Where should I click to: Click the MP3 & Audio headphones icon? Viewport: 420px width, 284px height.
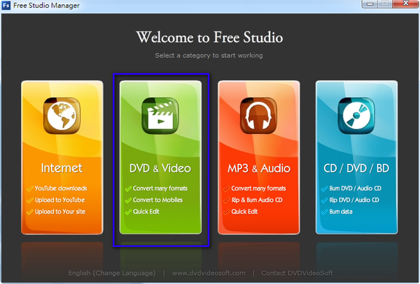pos(258,116)
